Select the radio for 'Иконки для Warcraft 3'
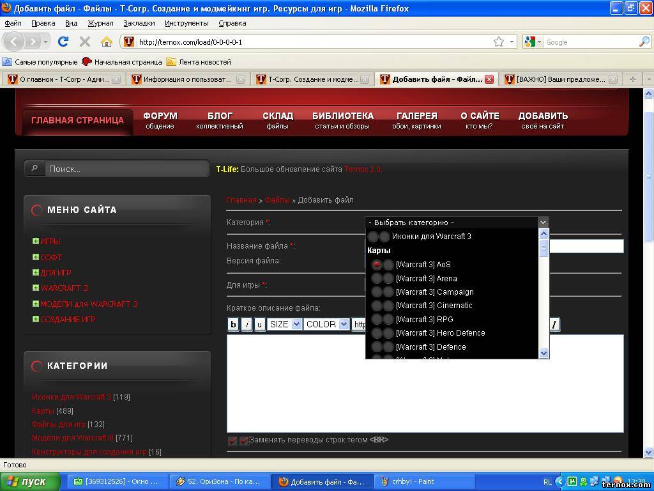Image resolution: width=654 pixels, height=491 pixels. click(373, 237)
